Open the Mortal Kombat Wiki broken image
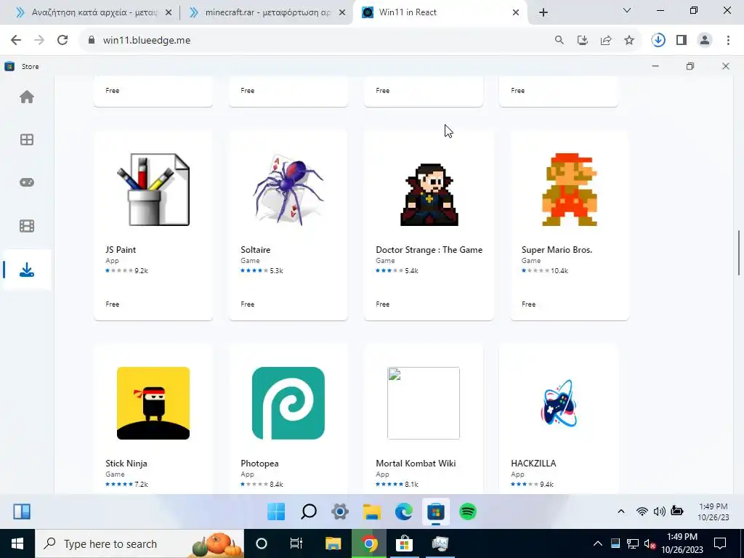 424,403
